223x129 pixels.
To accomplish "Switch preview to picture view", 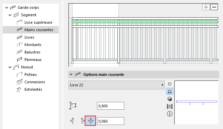I will click(170, 106).
